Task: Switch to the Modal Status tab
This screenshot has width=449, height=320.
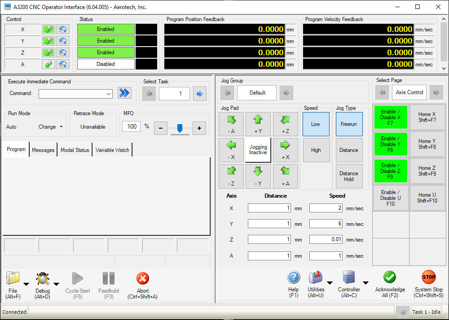Action: tap(75, 150)
